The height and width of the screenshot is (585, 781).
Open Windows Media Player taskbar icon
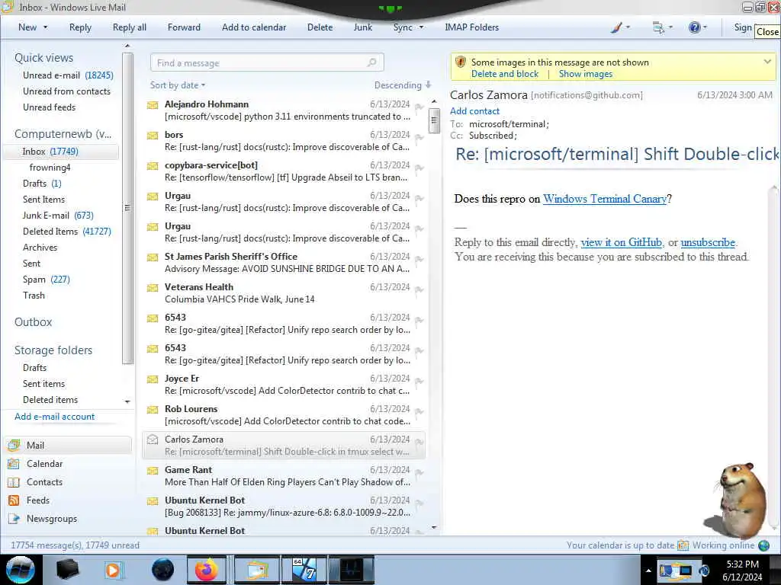tap(113, 570)
